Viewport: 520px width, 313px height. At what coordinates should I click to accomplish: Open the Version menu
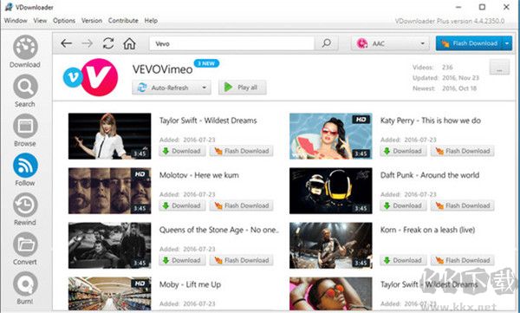(x=92, y=21)
